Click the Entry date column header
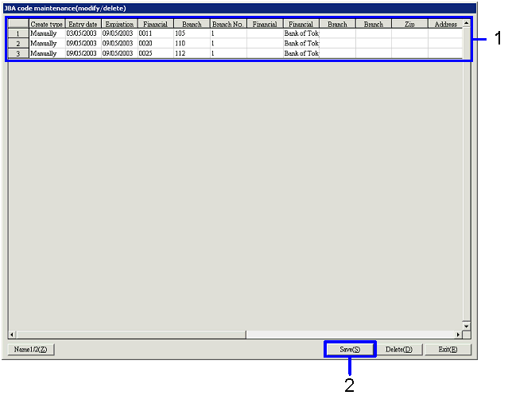The image size is (512, 399). (x=83, y=24)
